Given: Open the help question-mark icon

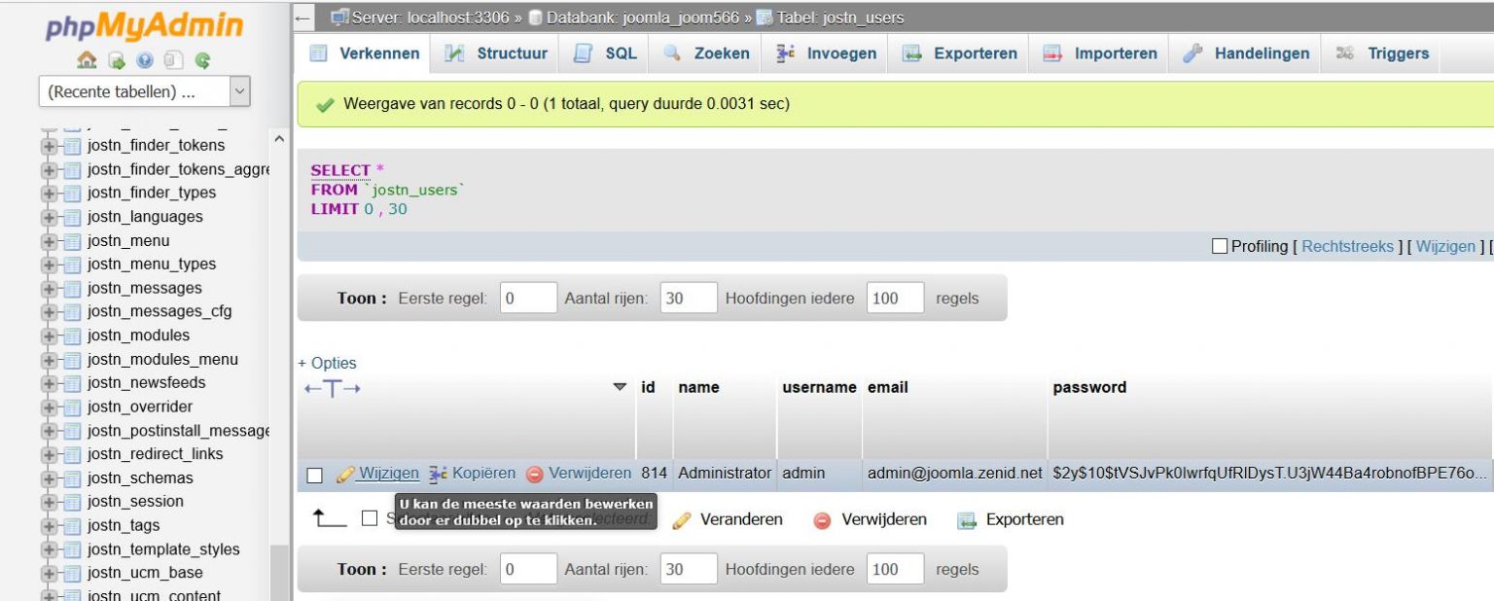Looking at the screenshot, I should pyautogui.click(x=145, y=60).
